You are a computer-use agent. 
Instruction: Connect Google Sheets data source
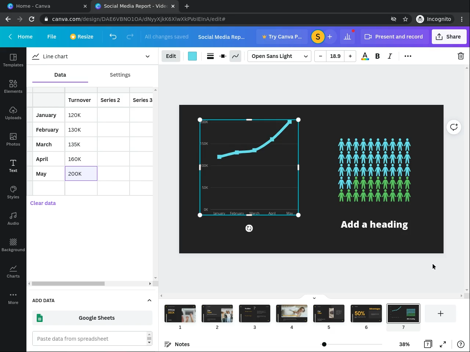(x=92, y=318)
